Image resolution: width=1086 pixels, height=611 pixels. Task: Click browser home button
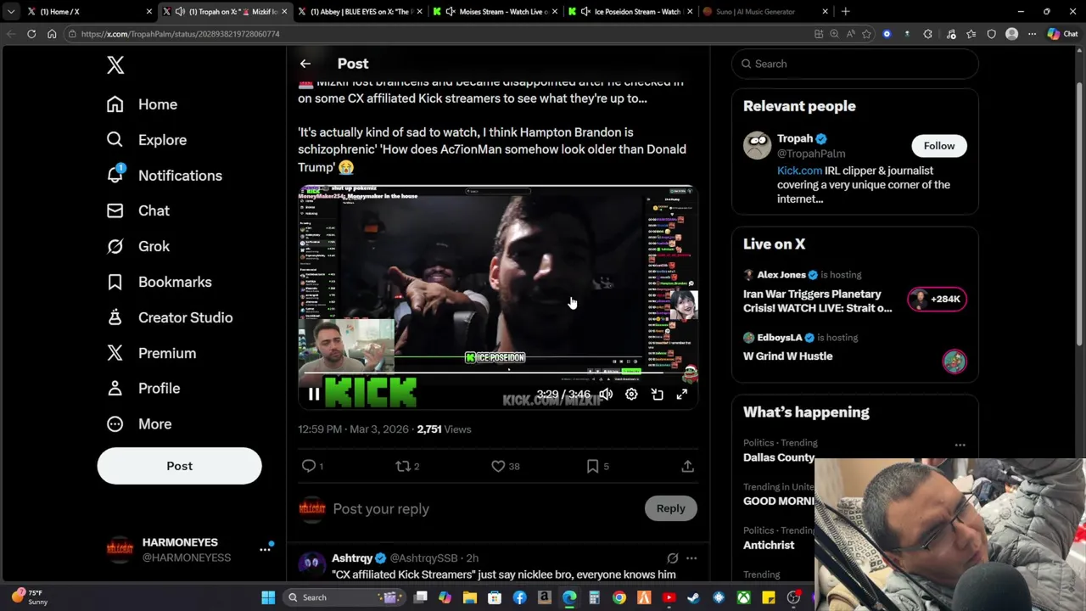(x=52, y=34)
